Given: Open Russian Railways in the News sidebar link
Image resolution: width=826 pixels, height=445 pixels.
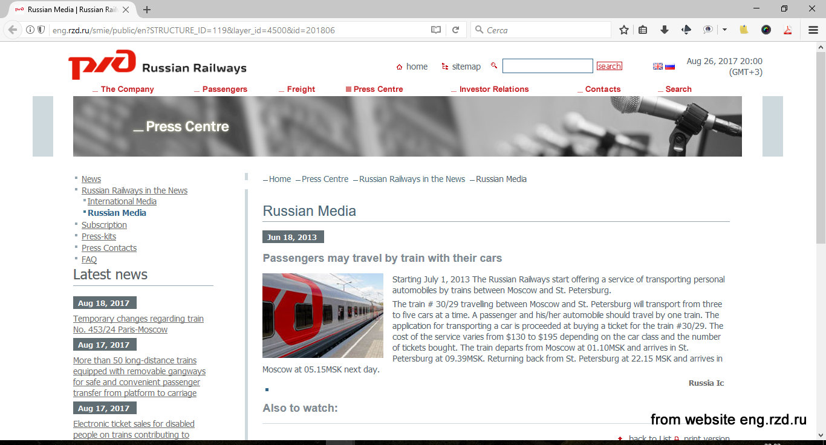Looking at the screenshot, I should click(134, 190).
